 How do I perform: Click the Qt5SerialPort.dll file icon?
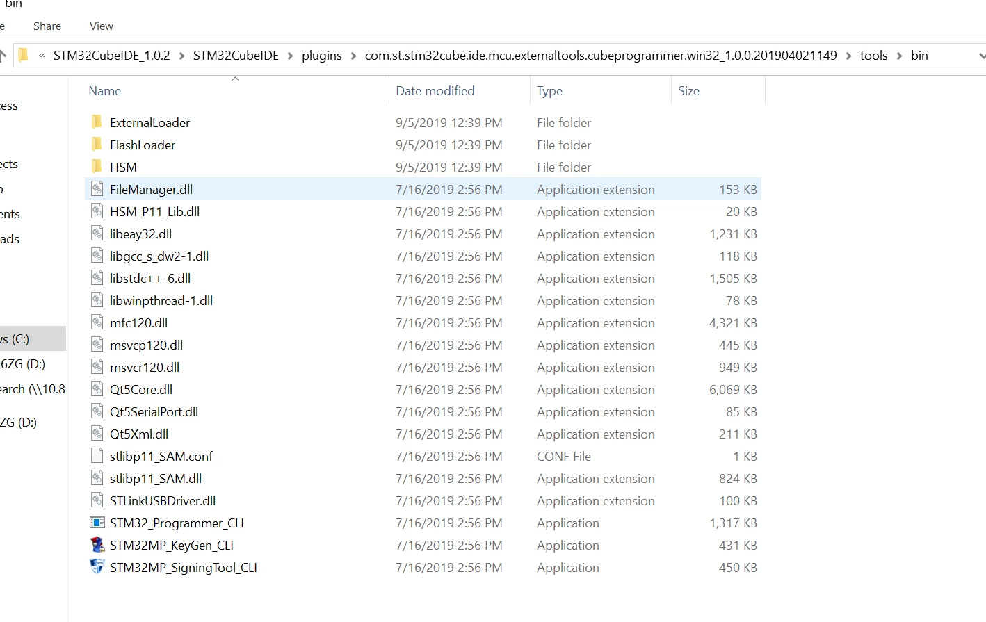click(x=97, y=411)
